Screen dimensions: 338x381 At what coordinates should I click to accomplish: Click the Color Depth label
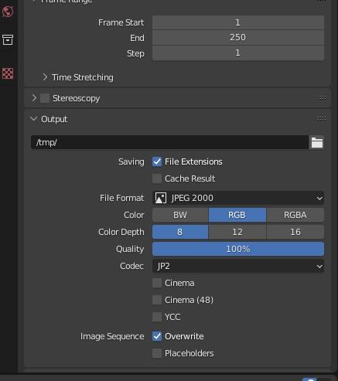121,232
